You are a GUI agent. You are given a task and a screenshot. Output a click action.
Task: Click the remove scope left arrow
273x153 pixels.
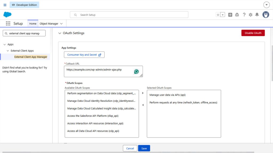click(x=143, y=105)
